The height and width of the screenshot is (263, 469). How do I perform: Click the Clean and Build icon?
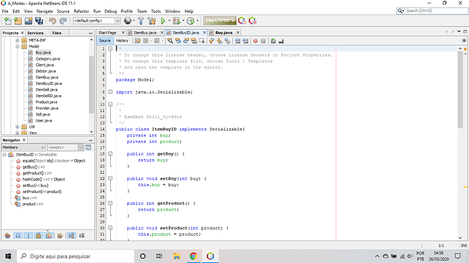[x=152, y=20]
